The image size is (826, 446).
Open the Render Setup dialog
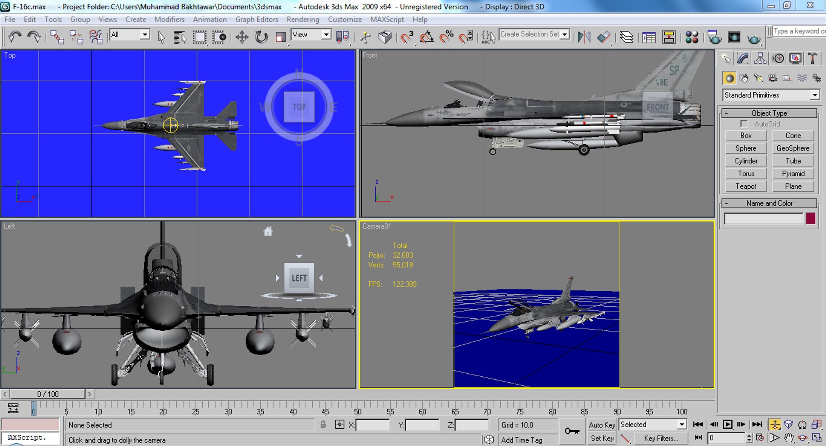click(714, 37)
